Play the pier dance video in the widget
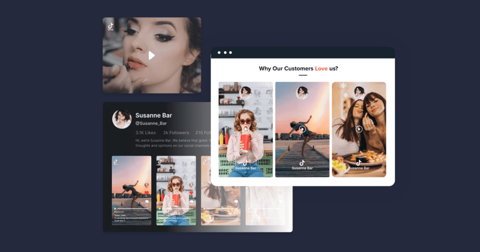This screenshot has width=480, height=252. [x=302, y=129]
